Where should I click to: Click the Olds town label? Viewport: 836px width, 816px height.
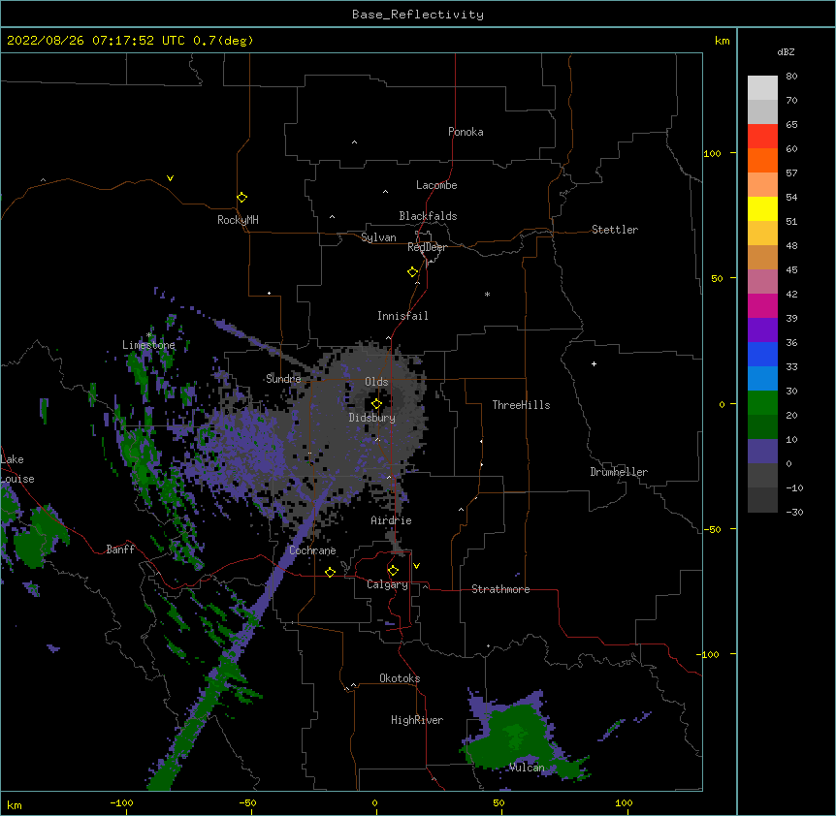pyautogui.click(x=376, y=382)
